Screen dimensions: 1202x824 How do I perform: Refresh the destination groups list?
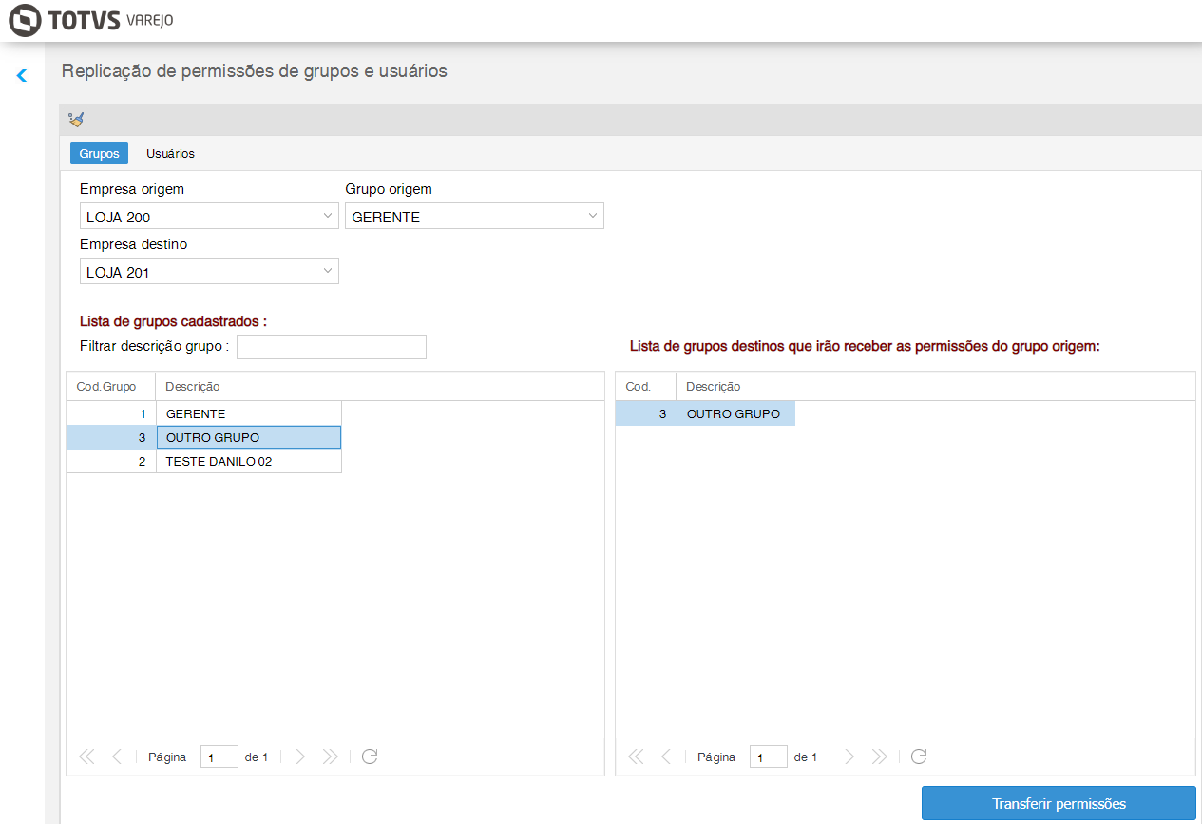click(x=919, y=757)
